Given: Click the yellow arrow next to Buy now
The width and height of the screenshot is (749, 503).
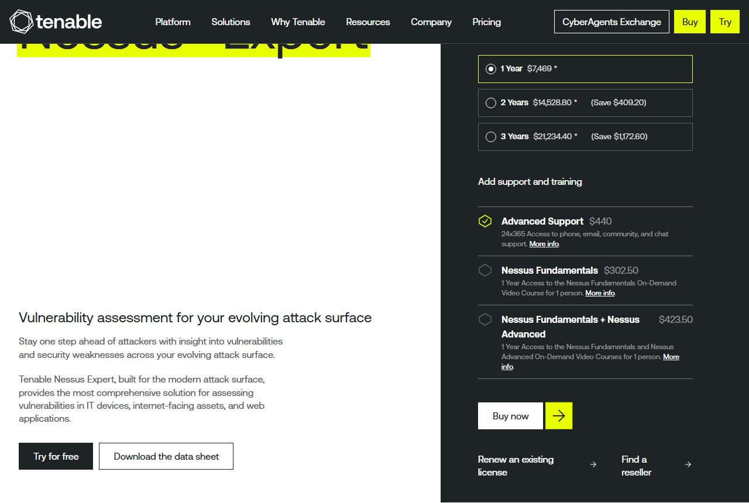Looking at the screenshot, I should (559, 416).
